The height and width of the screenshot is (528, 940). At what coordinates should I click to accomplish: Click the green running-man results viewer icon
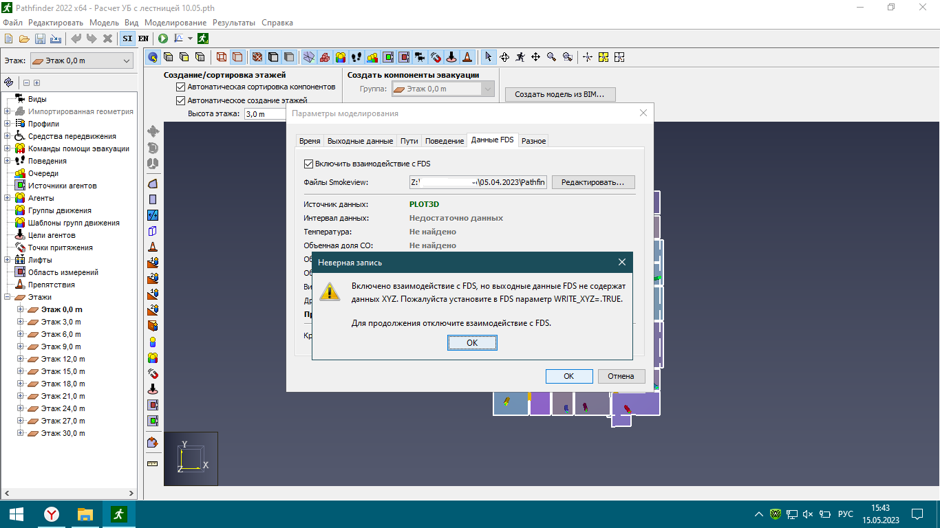(203, 38)
